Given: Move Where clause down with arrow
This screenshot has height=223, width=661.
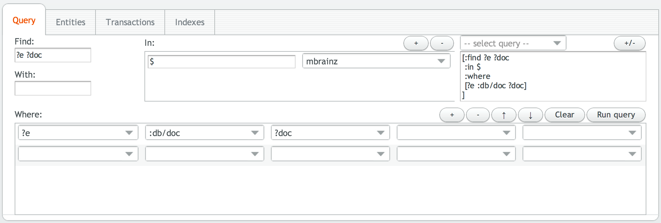Looking at the screenshot, I should pyautogui.click(x=531, y=115).
